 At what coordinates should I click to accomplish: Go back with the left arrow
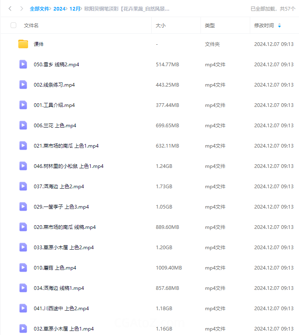click(x=10, y=9)
